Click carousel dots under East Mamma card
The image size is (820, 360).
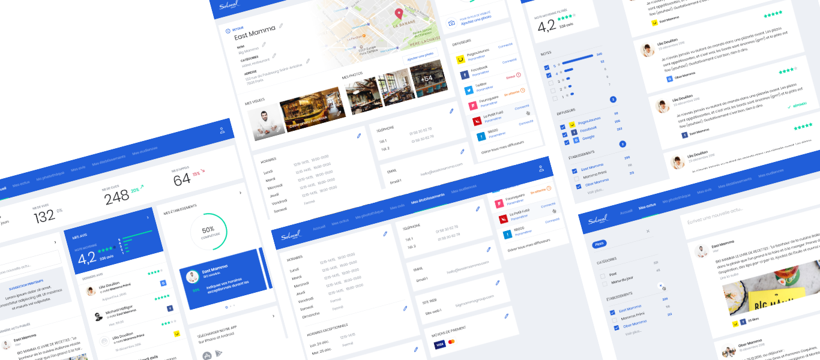pos(229,307)
